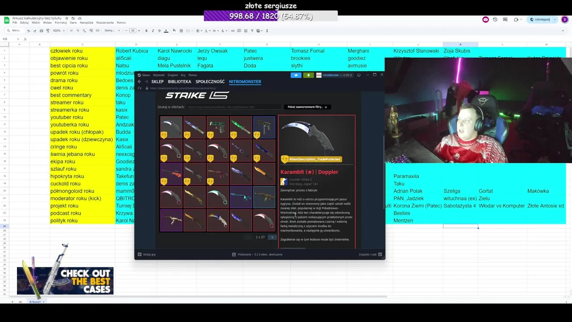Toggle bold formatting
The width and height of the screenshot is (572, 322).
tap(146, 30)
